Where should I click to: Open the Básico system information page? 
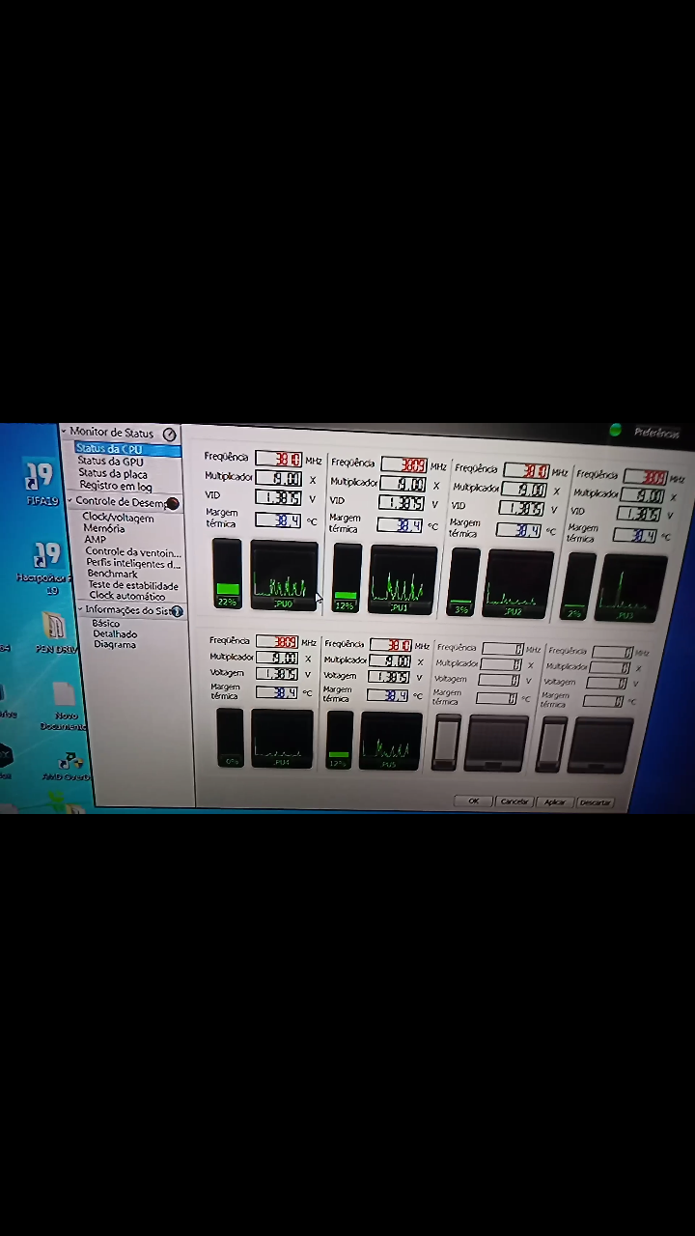(x=106, y=623)
